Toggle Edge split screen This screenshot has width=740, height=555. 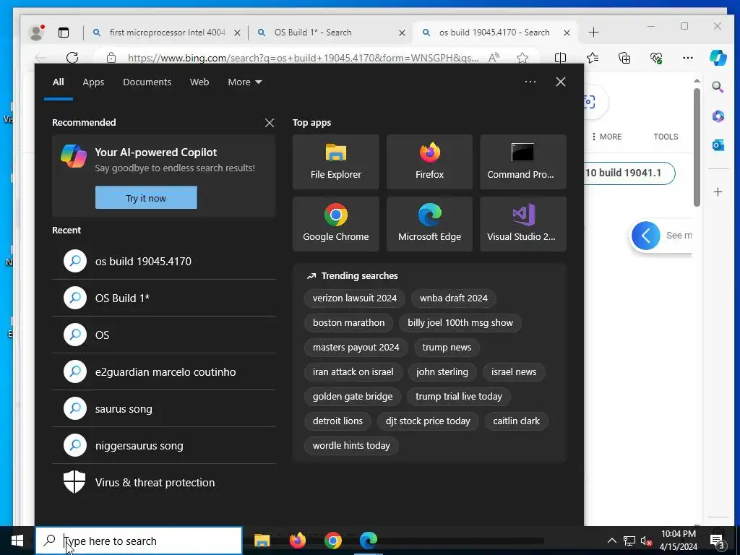560,58
